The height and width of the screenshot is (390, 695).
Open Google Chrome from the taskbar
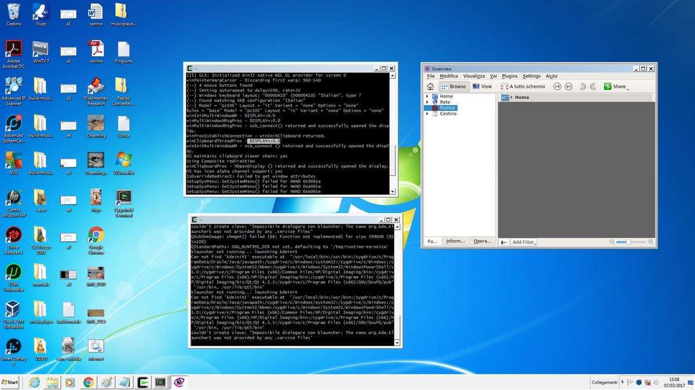[x=88, y=382]
